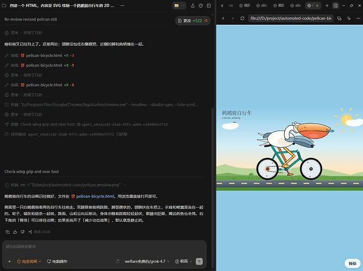The width and height of the screenshot is (363, 271).
Task: Click the device/comment icon right of address bar
Action: tap(340, 18)
